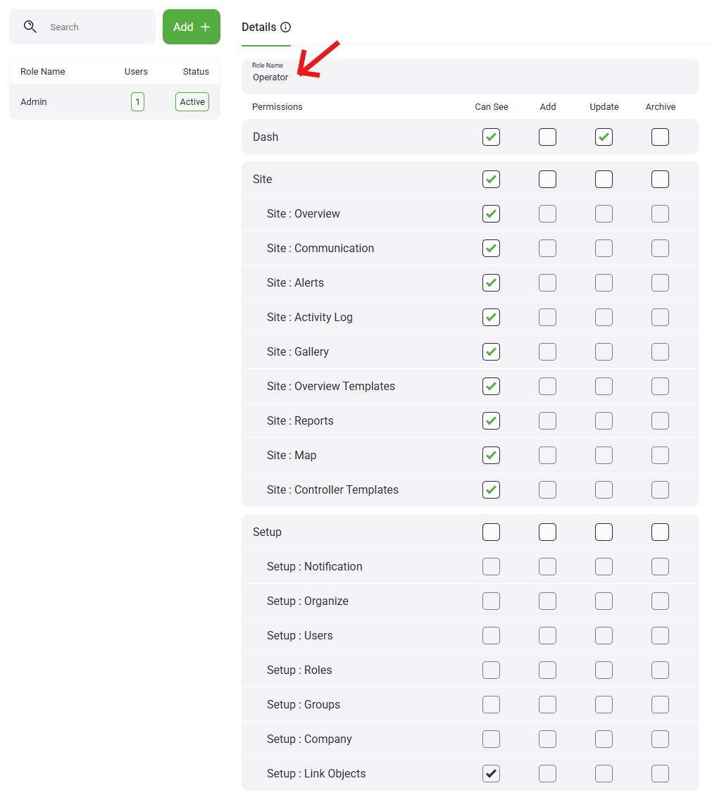Screen dimensions: 712x800
Task: Uncheck Dash Can See permission
Action: click(x=492, y=137)
